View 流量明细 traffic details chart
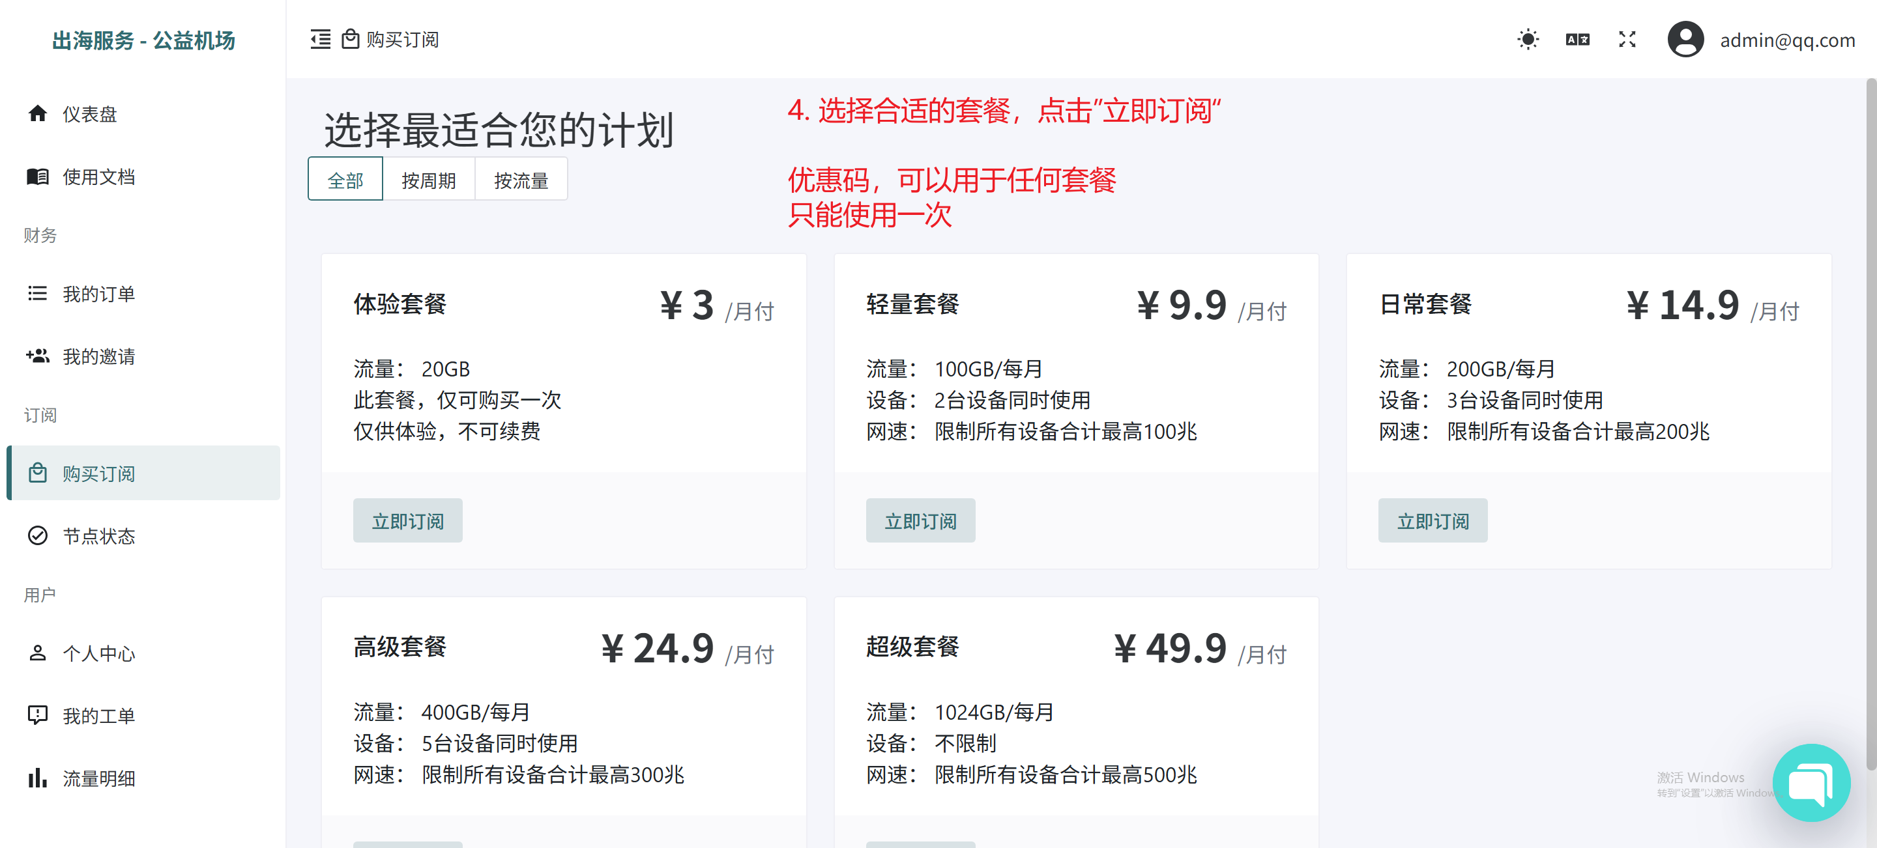 pos(98,778)
